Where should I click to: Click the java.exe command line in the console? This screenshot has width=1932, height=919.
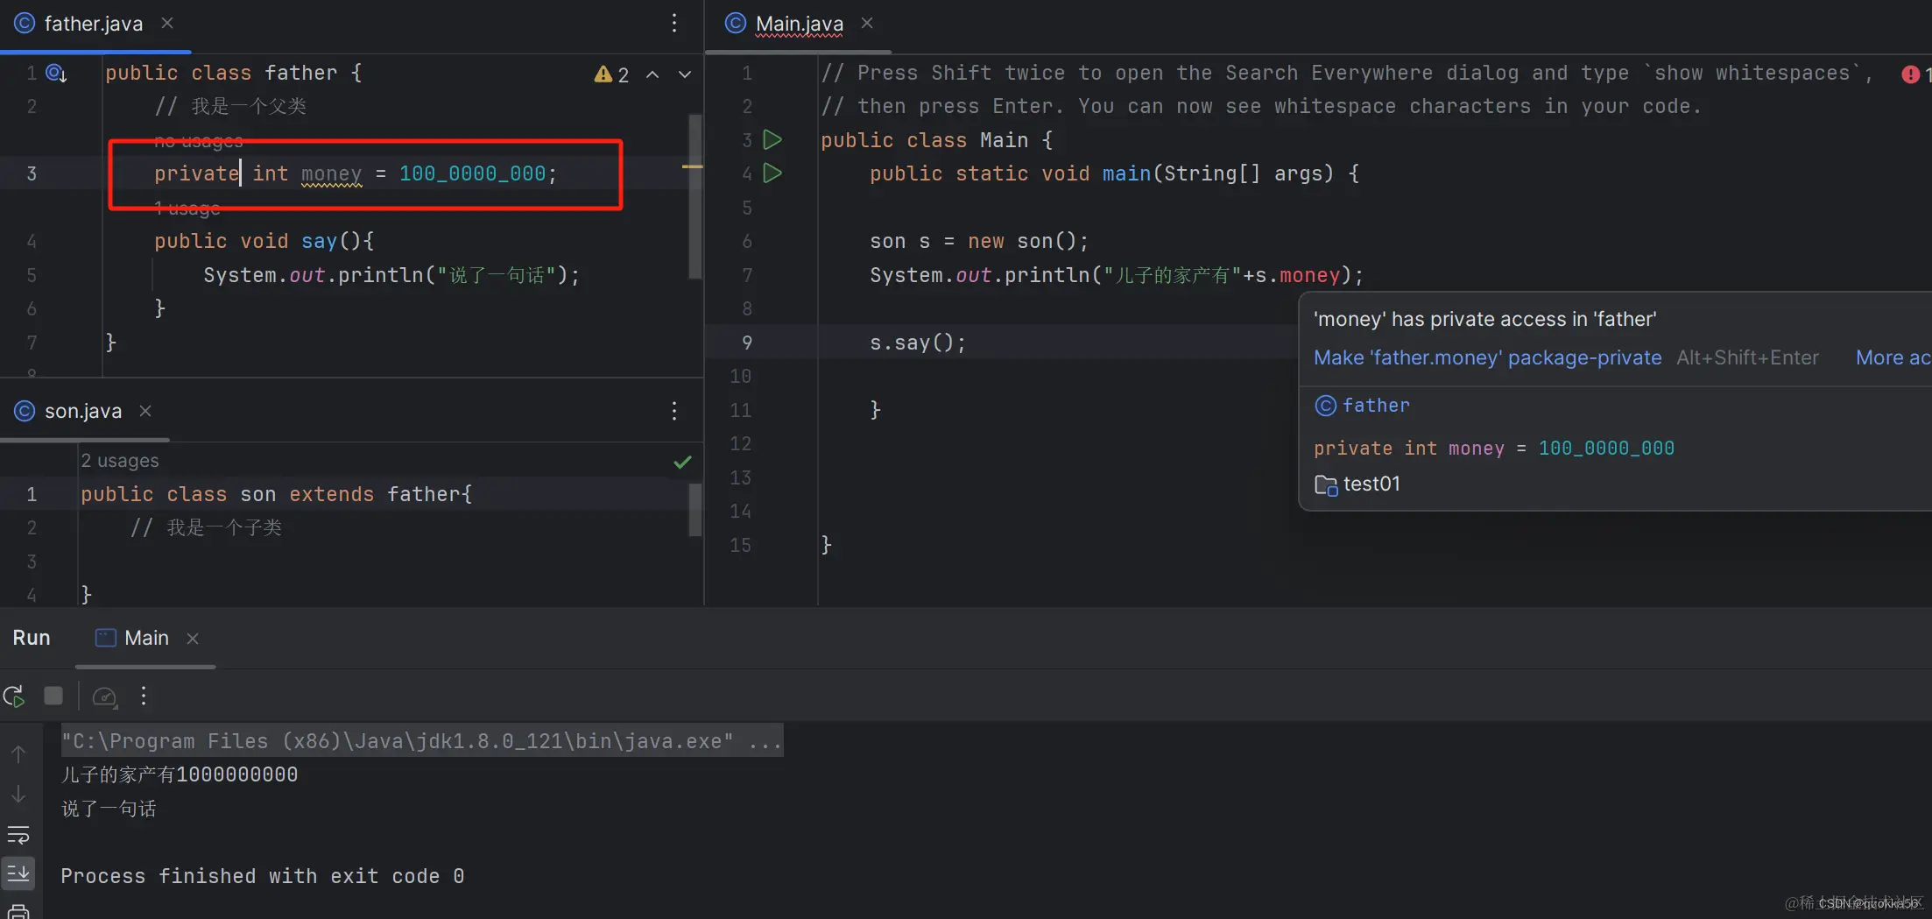[x=421, y=741]
